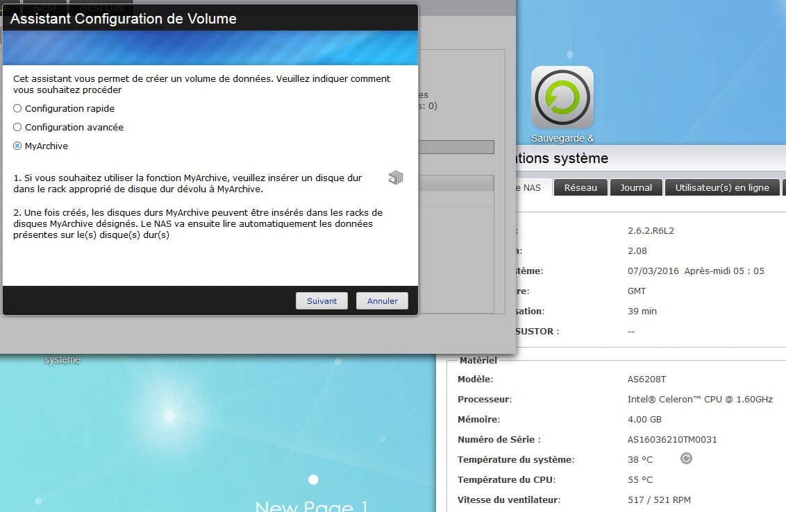Click the New Page 1 label
The height and width of the screenshot is (512, 786).
click(x=311, y=506)
